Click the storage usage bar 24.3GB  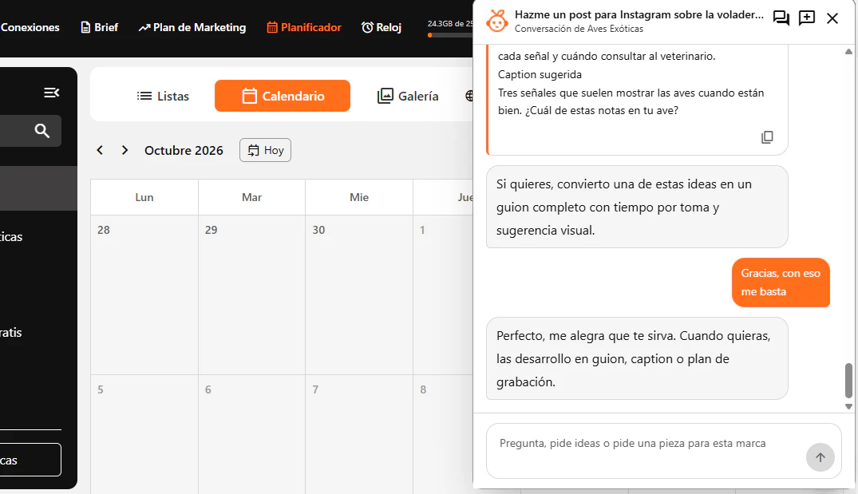coord(451,35)
